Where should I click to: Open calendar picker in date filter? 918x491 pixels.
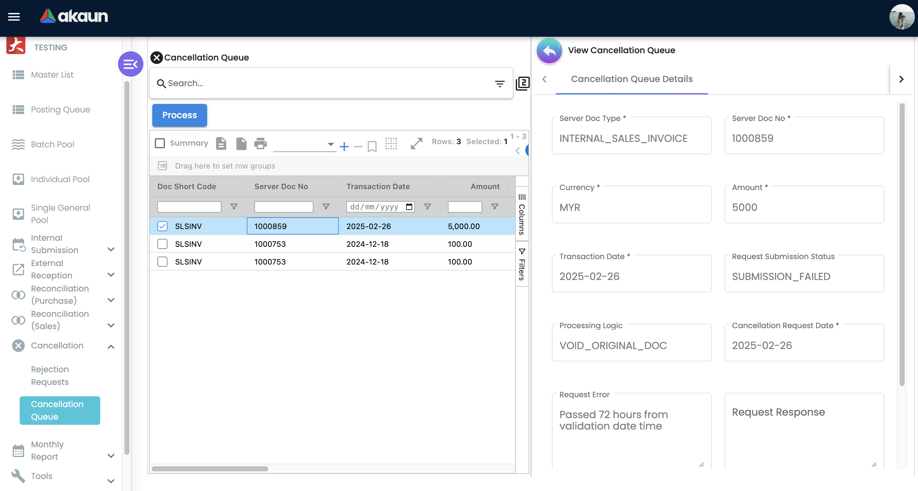click(x=409, y=206)
